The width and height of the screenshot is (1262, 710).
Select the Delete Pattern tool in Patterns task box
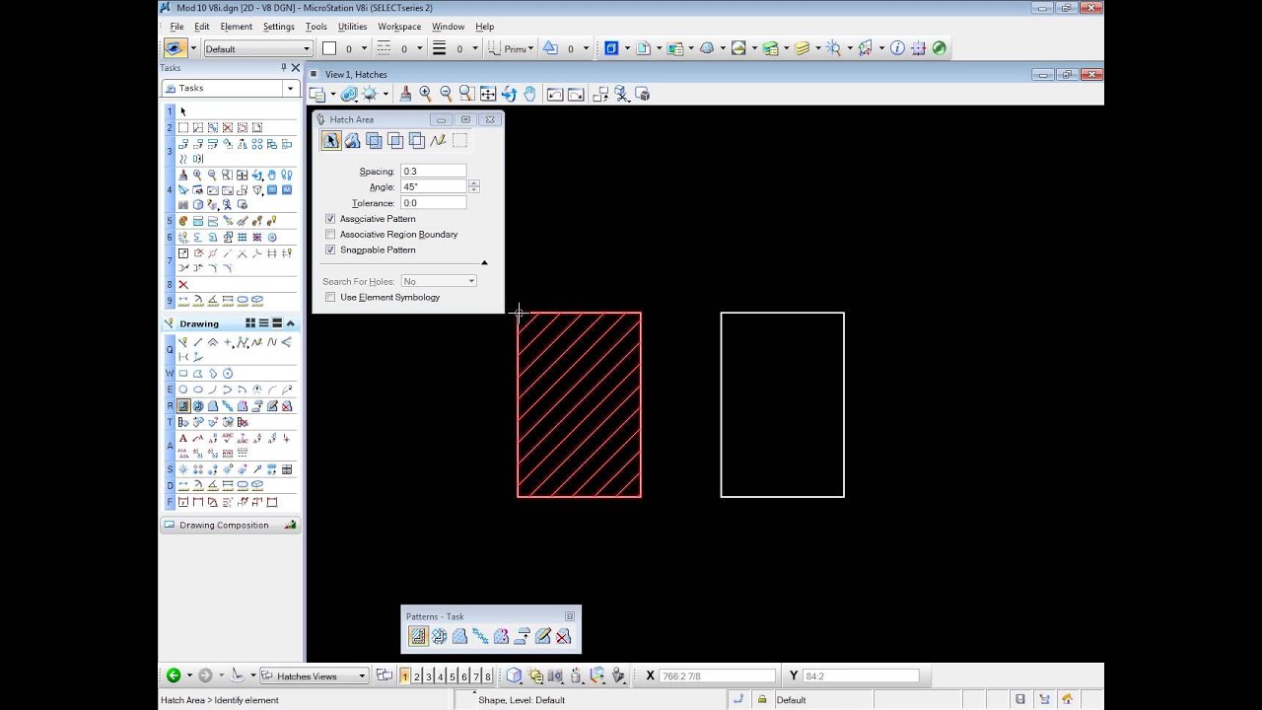click(x=563, y=637)
